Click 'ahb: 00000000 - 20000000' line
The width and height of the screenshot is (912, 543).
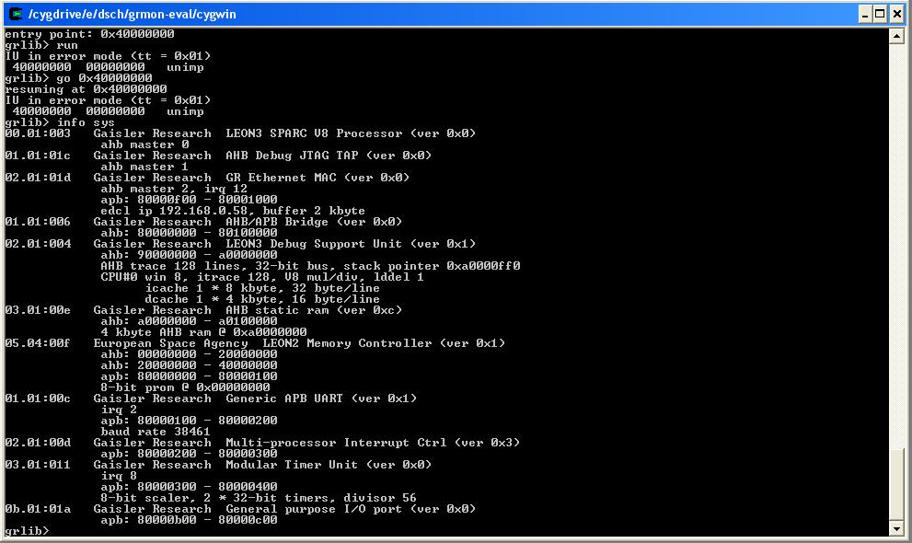[189, 354]
